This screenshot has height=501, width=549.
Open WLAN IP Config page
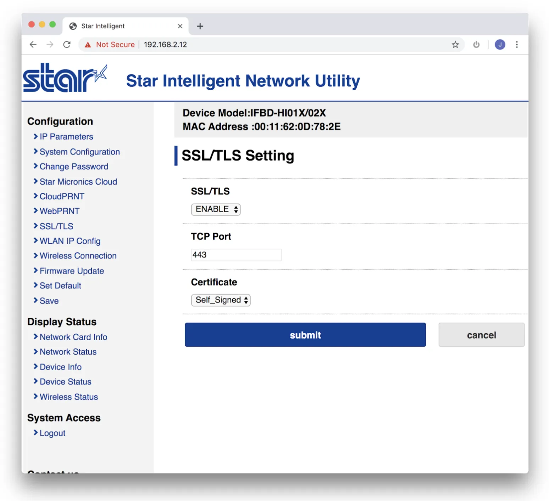(70, 241)
